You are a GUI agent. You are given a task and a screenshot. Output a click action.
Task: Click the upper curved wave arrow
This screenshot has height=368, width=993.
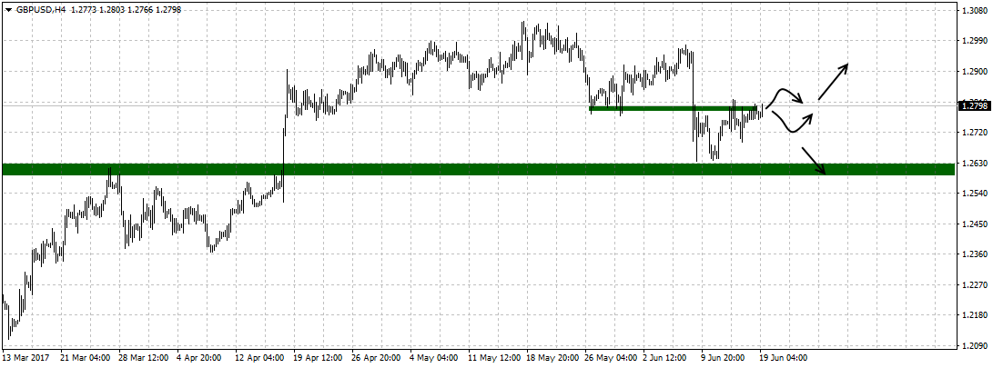point(788,96)
